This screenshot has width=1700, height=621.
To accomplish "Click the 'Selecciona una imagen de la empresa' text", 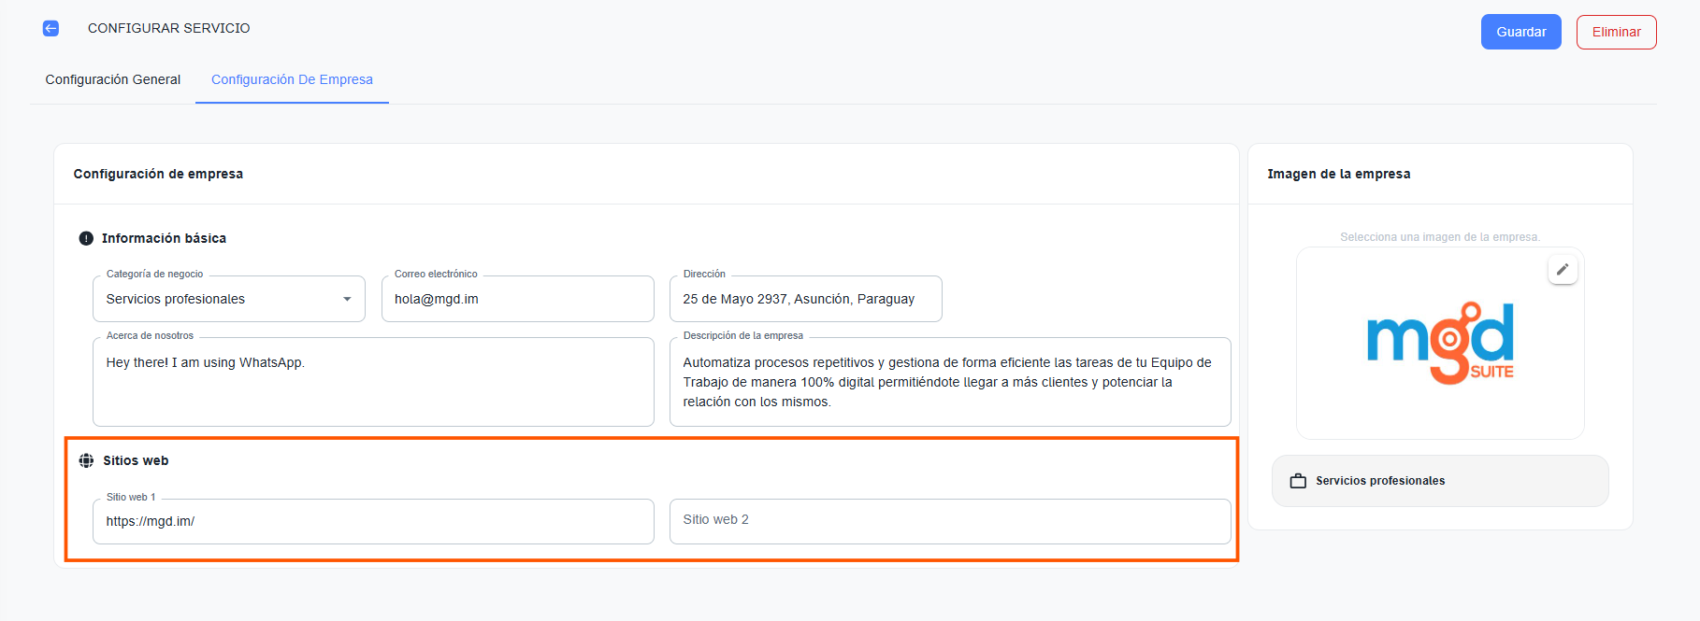I will point(1439,237).
